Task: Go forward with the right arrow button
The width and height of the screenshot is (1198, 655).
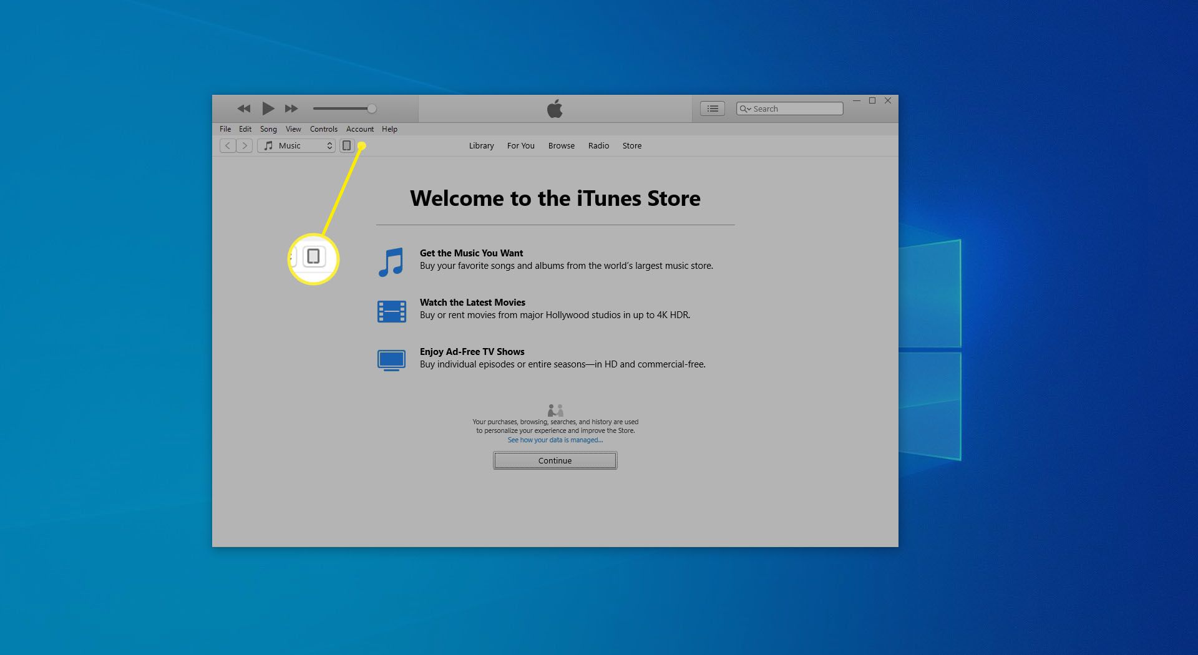Action: click(245, 145)
